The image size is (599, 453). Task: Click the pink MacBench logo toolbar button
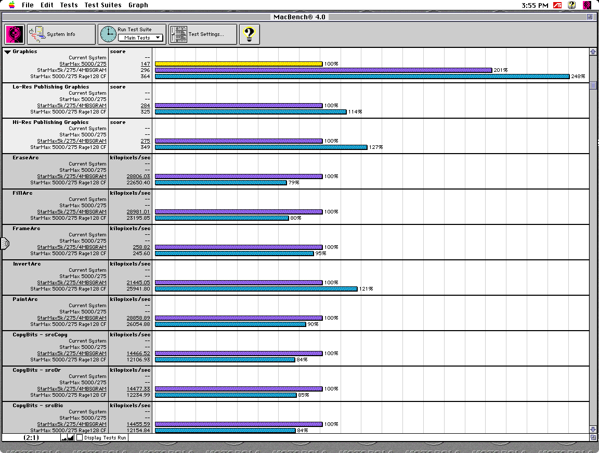[15, 34]
